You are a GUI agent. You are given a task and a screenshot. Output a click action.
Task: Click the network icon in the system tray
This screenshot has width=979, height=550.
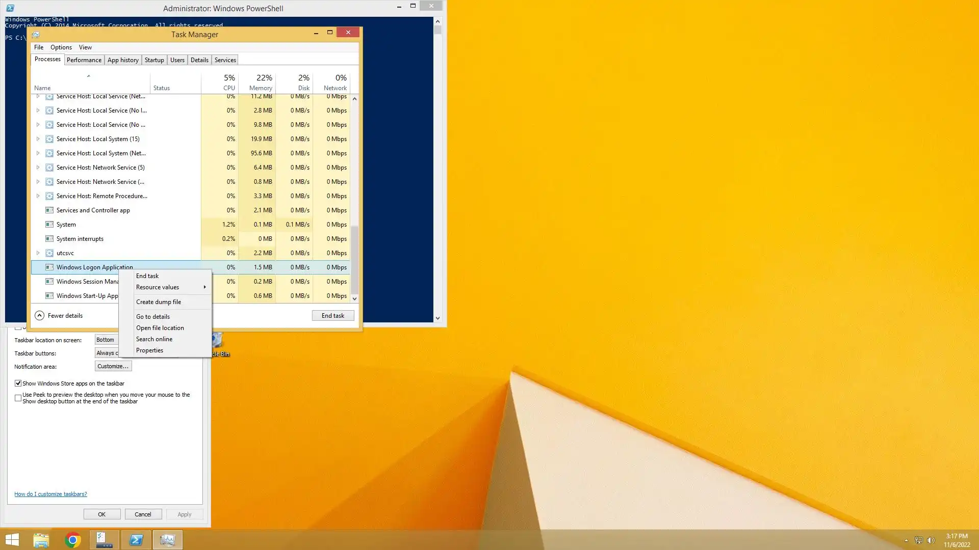point(918,540)
